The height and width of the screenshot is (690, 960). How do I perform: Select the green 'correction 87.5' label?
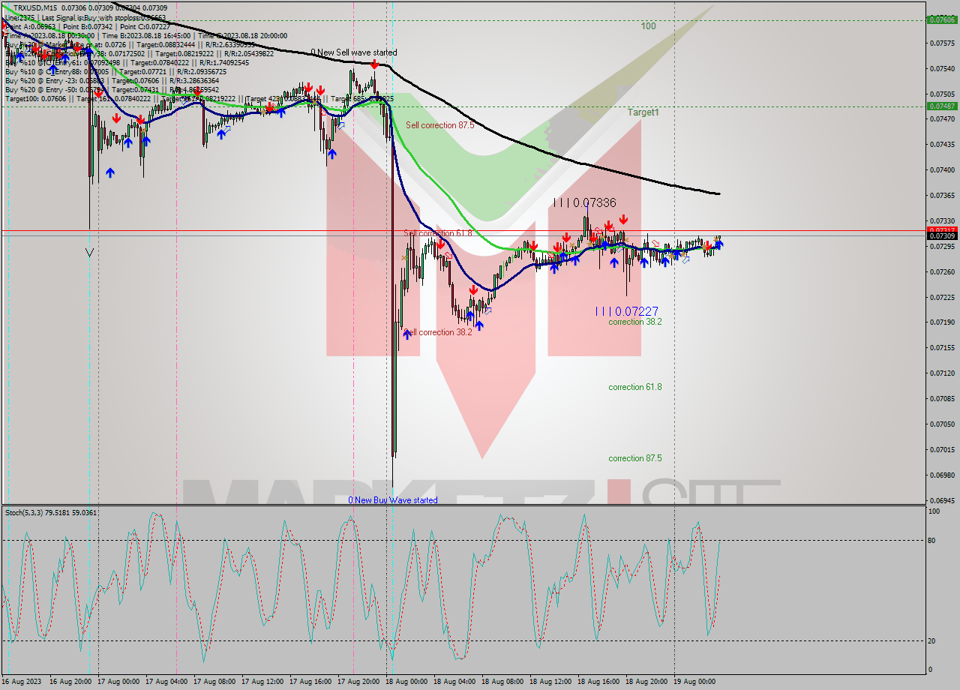(634, 458)
